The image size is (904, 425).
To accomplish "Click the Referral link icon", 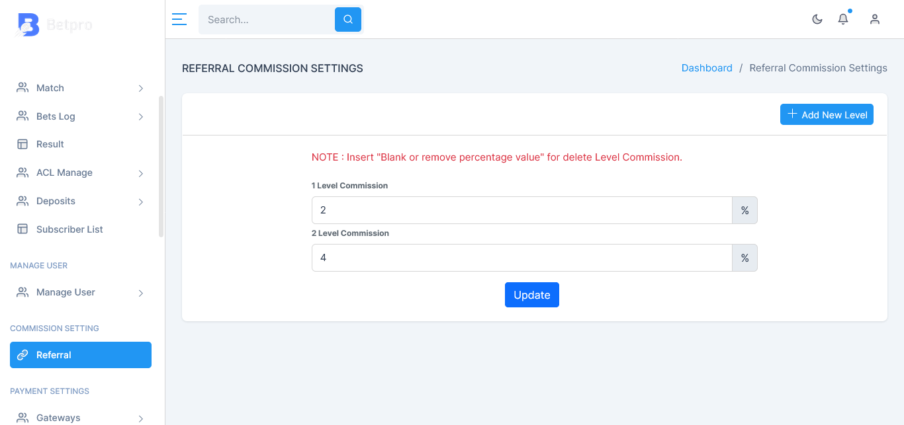I will (23, 355).
